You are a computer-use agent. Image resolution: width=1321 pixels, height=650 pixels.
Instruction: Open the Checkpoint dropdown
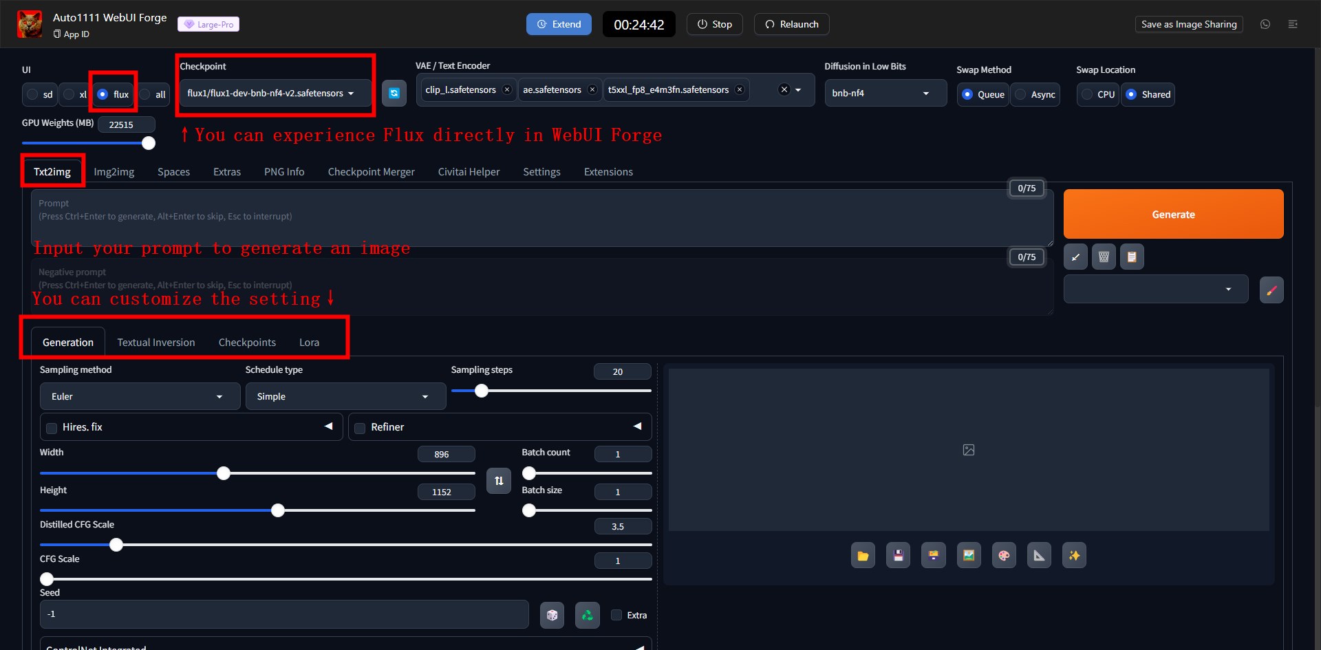tap(275, 93)
